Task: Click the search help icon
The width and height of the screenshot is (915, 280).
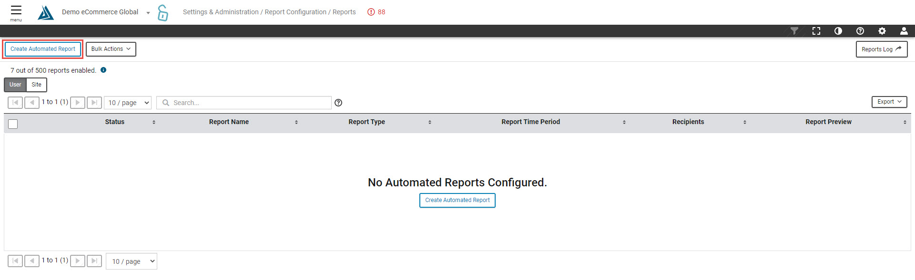Action: click(x=338, y=103)
